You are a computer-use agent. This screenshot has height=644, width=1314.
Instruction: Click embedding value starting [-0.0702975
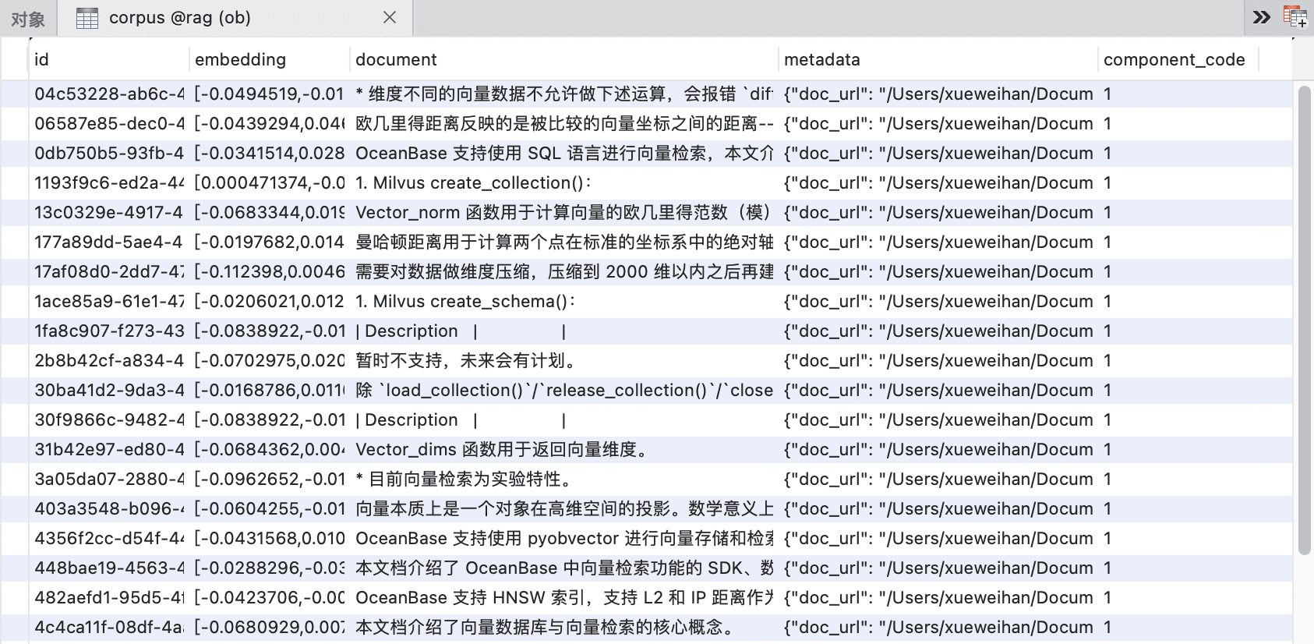(270, 360)
